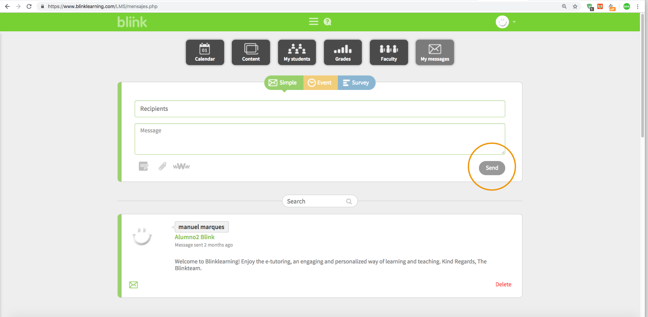
Task: Open the Faculty section
Action: (389, 52)
